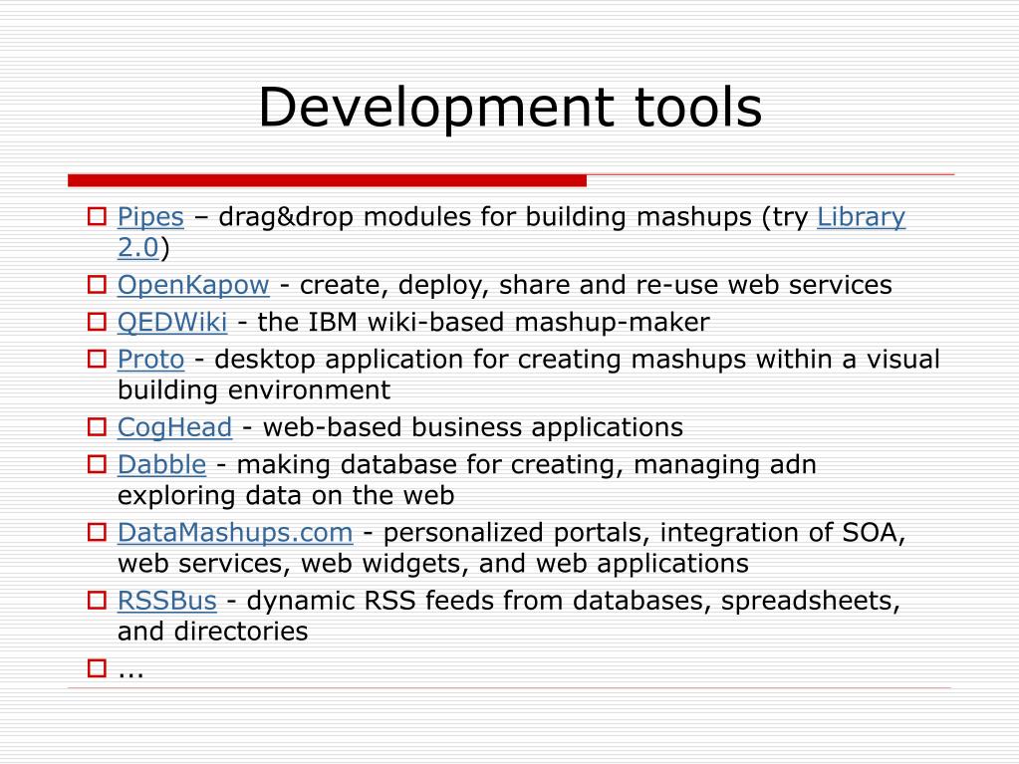The image size is (1019, 764).
Task: Click the text 'and directories'
Action: (x=212, y=632)
